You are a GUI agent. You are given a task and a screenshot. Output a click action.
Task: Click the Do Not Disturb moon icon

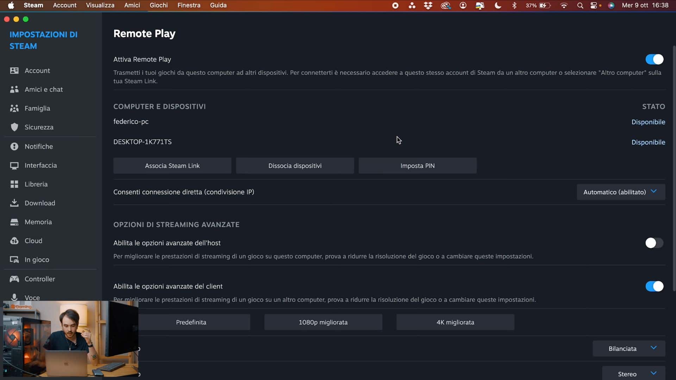coord(497,5)
